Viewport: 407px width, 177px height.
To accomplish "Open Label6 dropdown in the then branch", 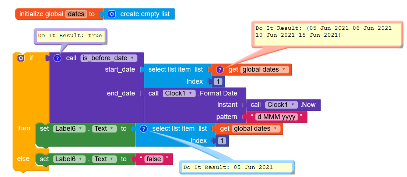I will click(x=69, y=129).
